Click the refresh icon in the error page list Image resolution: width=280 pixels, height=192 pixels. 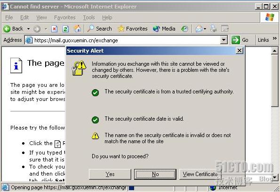point(57,144)
